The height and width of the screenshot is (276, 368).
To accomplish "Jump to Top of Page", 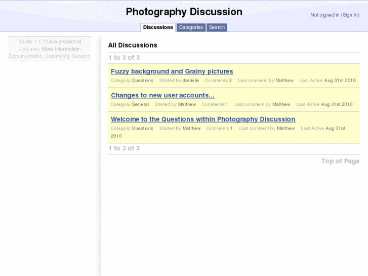I will (x=340, y=161).
